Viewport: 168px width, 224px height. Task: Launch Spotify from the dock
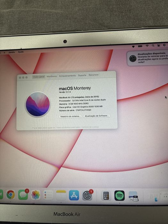[120, 196]
